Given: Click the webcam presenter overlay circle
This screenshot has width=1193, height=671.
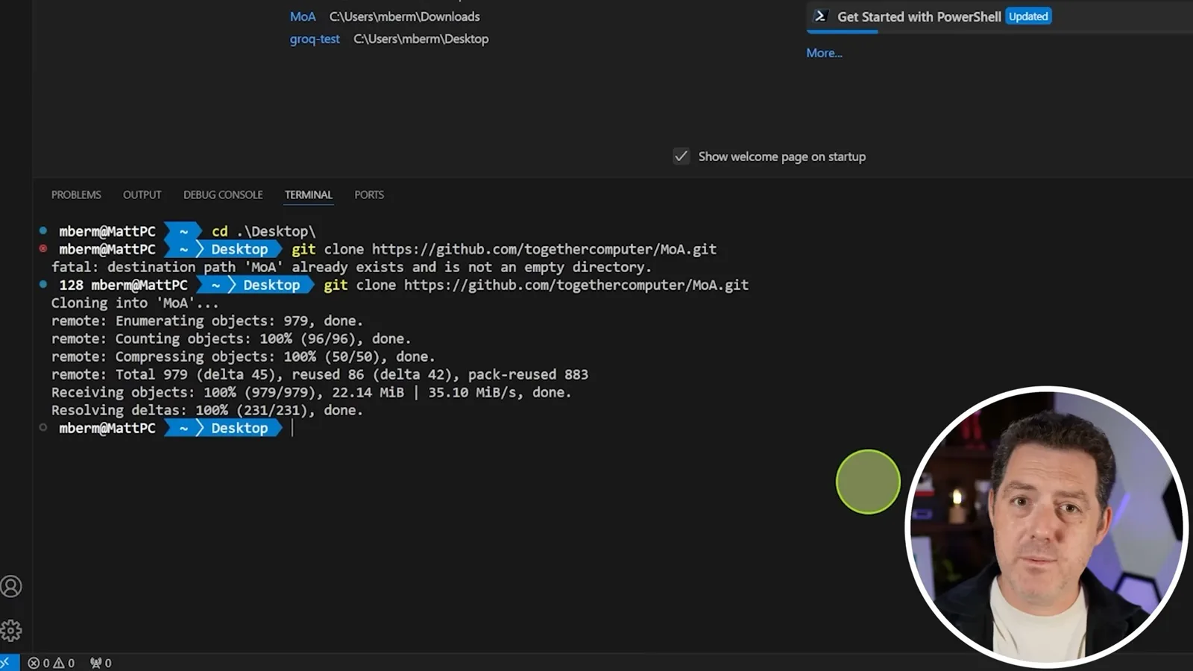Looking at the screenshot, I should (1046, 526).
